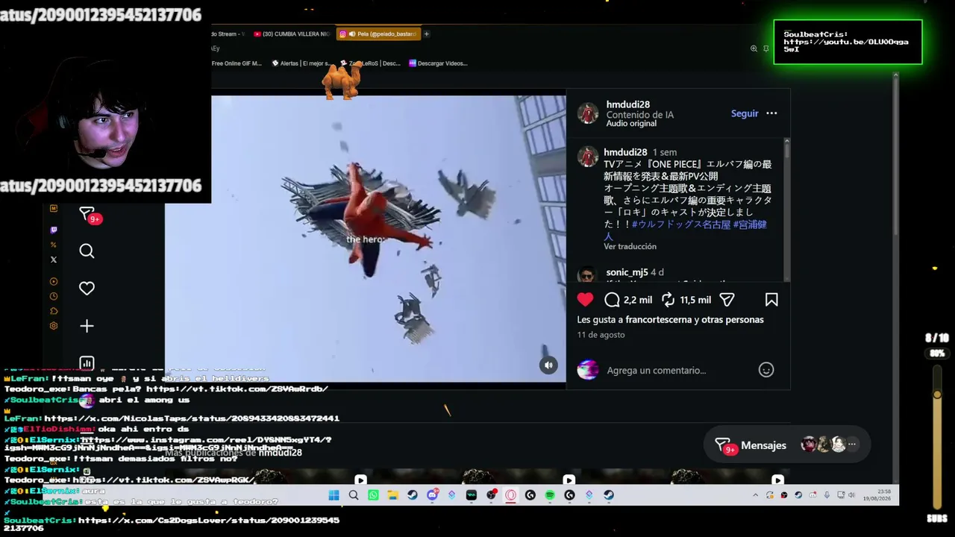Click hmdudi28 avatar beside caption
Screen dimensions: 955x537
(588, 157)
